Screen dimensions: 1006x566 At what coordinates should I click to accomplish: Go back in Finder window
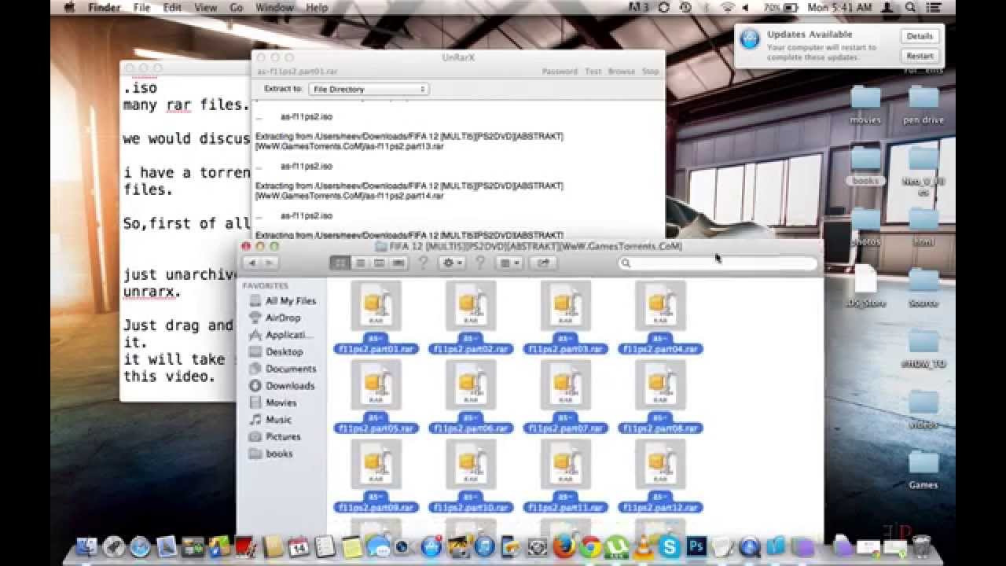(251, 263)
